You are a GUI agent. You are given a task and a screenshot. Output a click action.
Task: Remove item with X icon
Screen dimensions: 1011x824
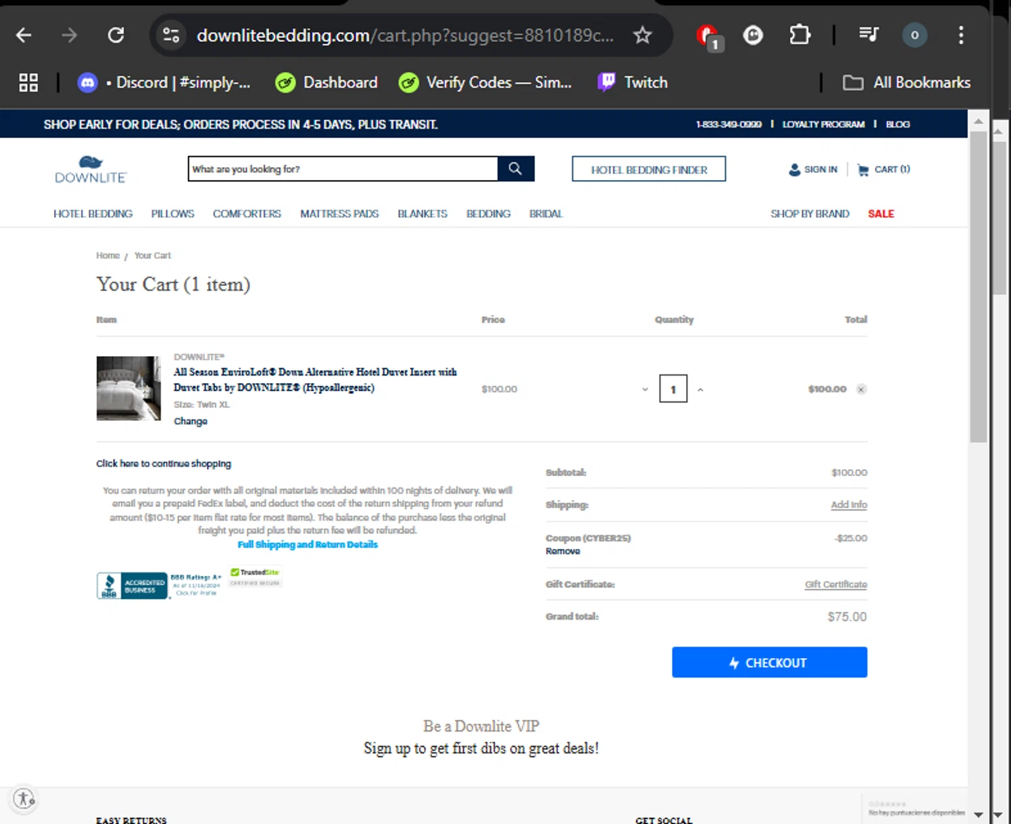point(861,389)
